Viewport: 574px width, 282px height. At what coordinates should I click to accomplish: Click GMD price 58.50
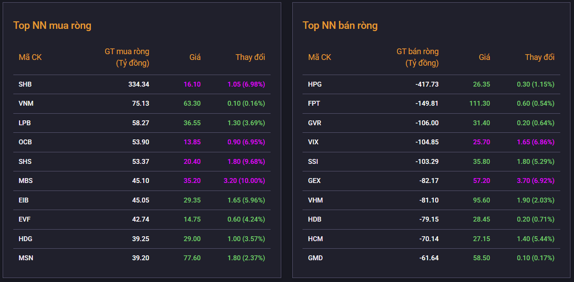(482, 258)
